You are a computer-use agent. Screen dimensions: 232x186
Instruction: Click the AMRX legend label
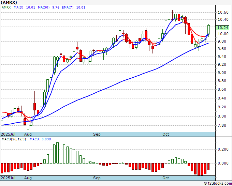(6, 7)
